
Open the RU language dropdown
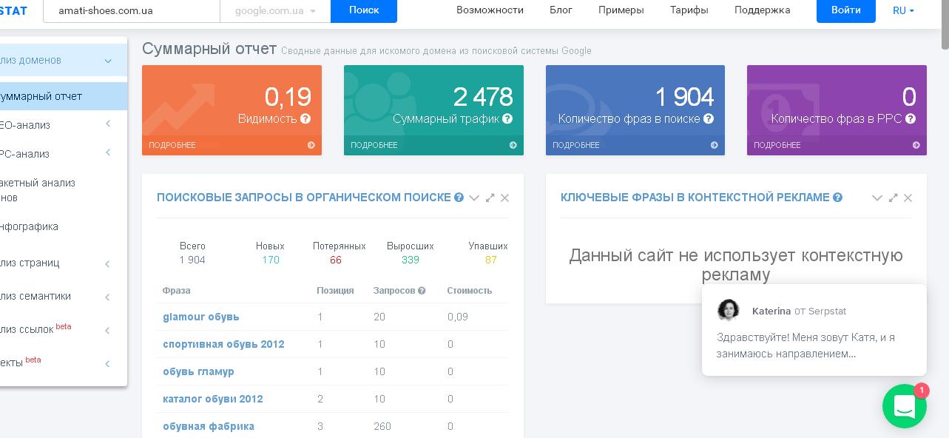(903, 10)
